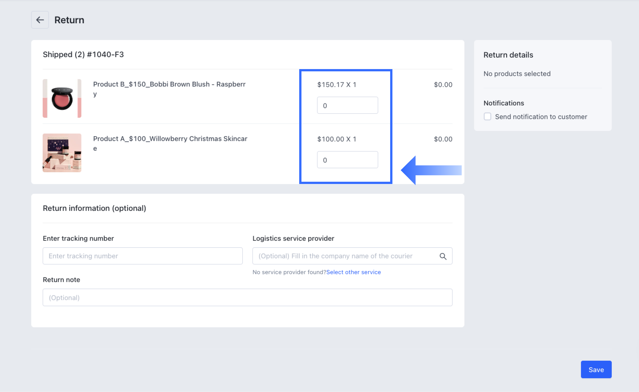Click Product B_$150_Bobbi Brown Blush title
This screenshot has width=639, height=392.
pos(169,84)
